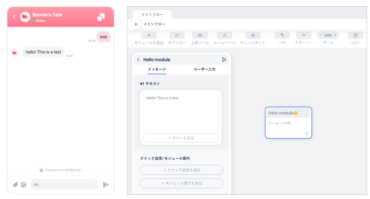Select Hello module node on canvas
The width and height of the screenshot is (370, 199).
[x=288, y=123]
